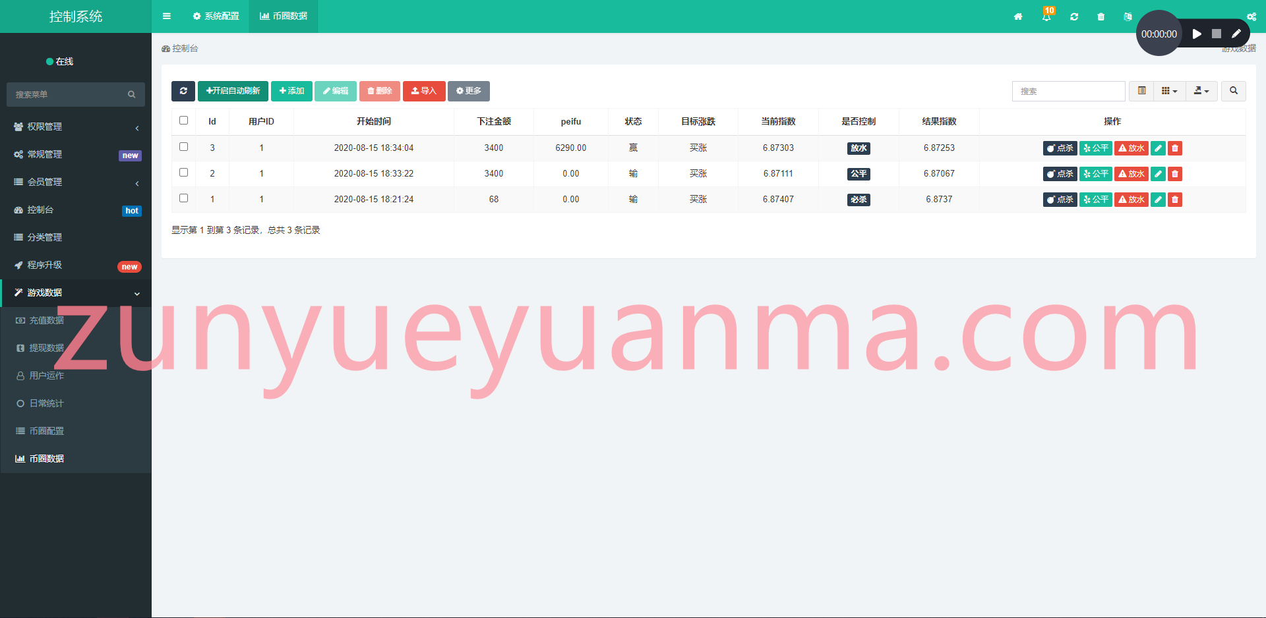
Task: Click the 导入 import button
Action: coord(424,91)
